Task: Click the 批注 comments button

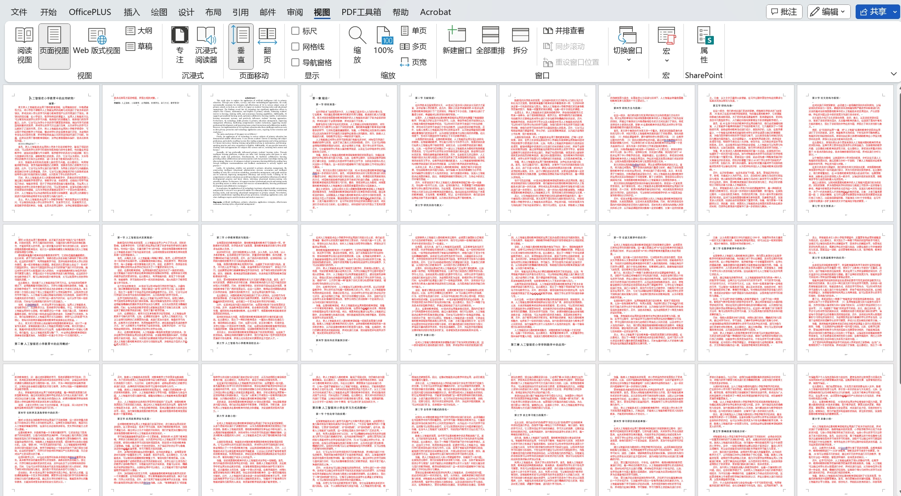Action: click(784, 12)
